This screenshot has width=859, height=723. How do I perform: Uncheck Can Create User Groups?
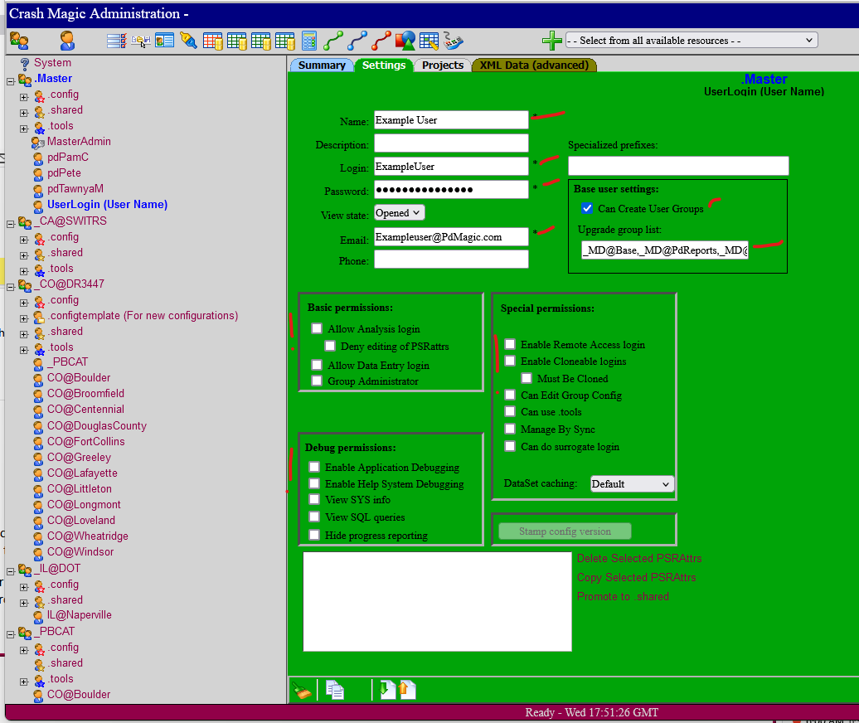(x=587, y=208)
